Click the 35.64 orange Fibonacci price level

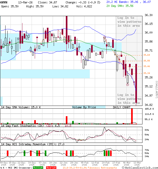pyautogui.click(x=147, y=55)
